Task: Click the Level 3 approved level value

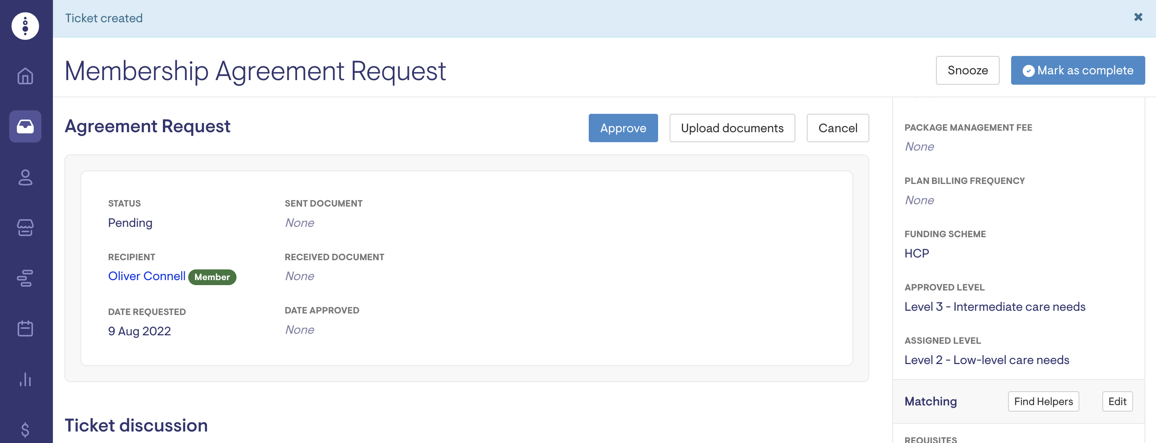Action: [995, 307]
